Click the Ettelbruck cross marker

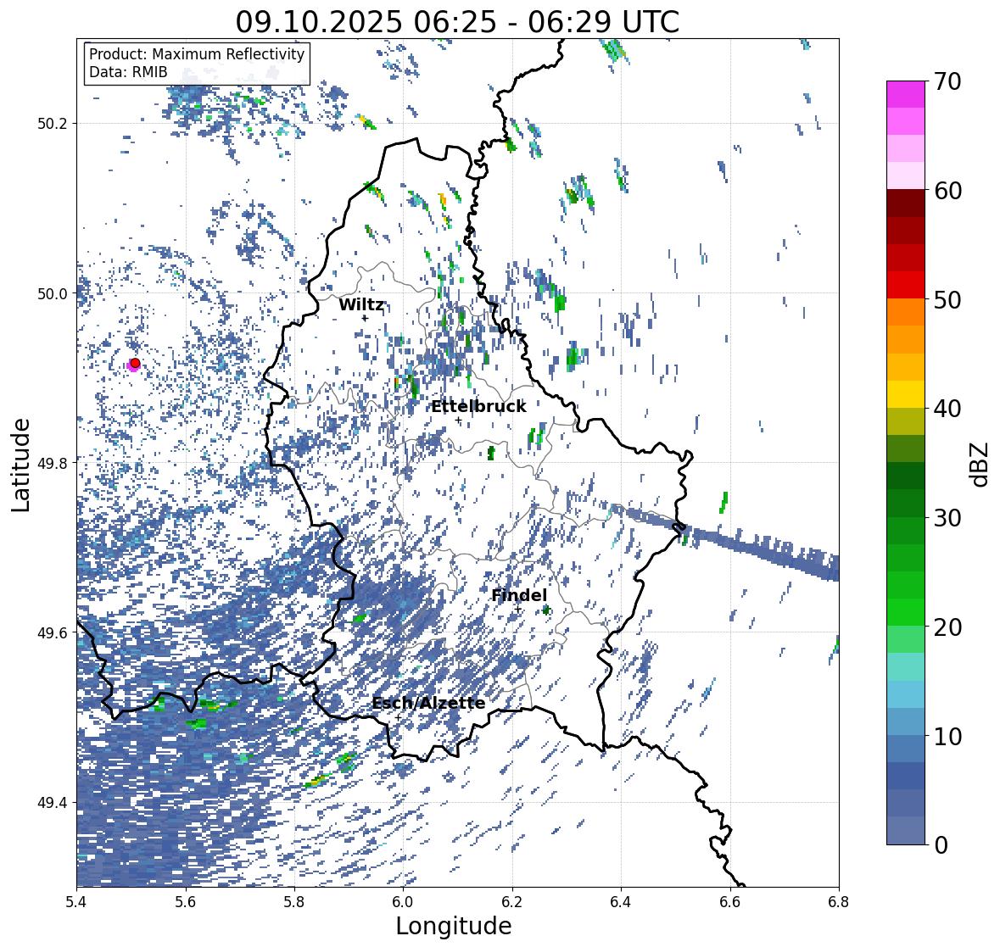click(458, 420)
